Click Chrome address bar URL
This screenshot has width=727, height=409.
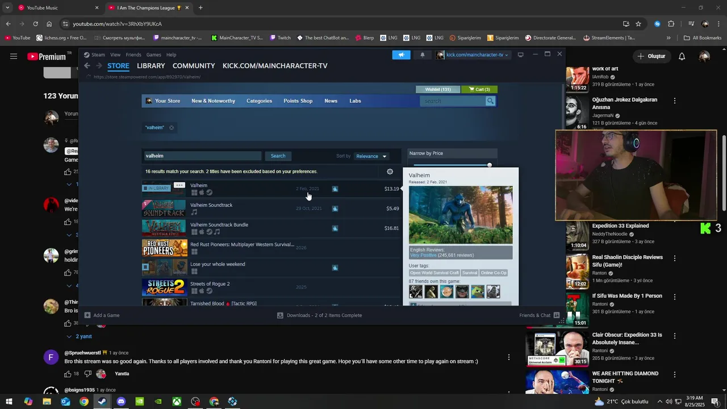coord(118,24)
